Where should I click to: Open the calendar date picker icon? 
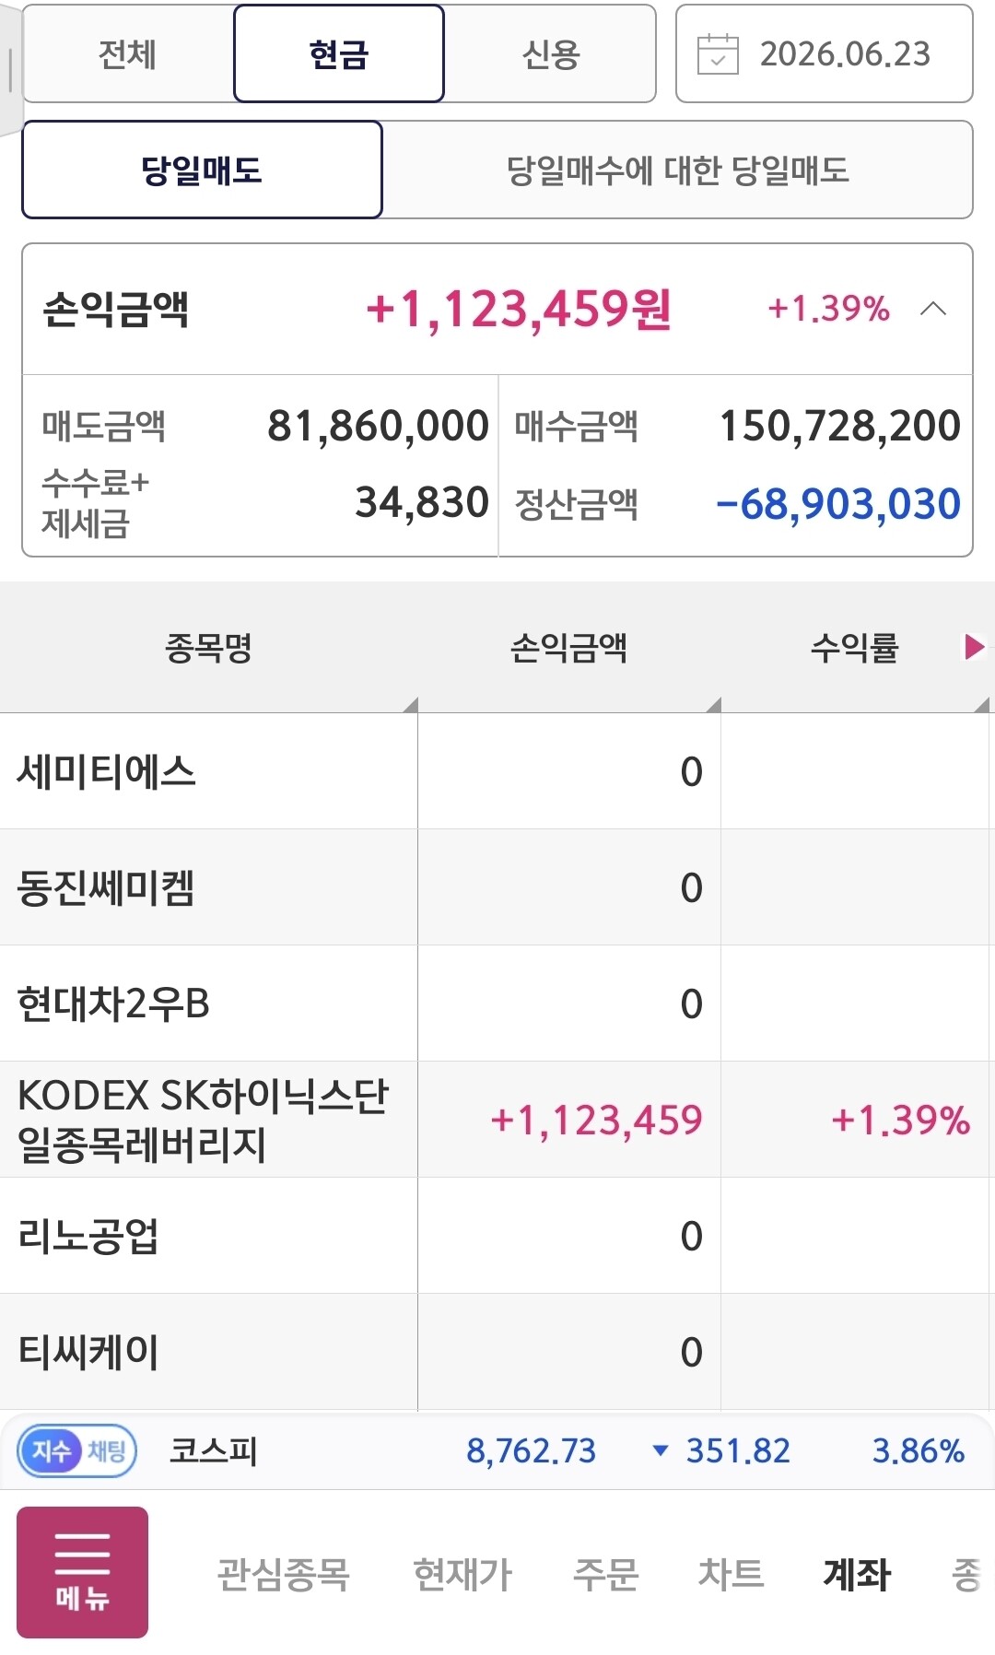click(718, 53)
